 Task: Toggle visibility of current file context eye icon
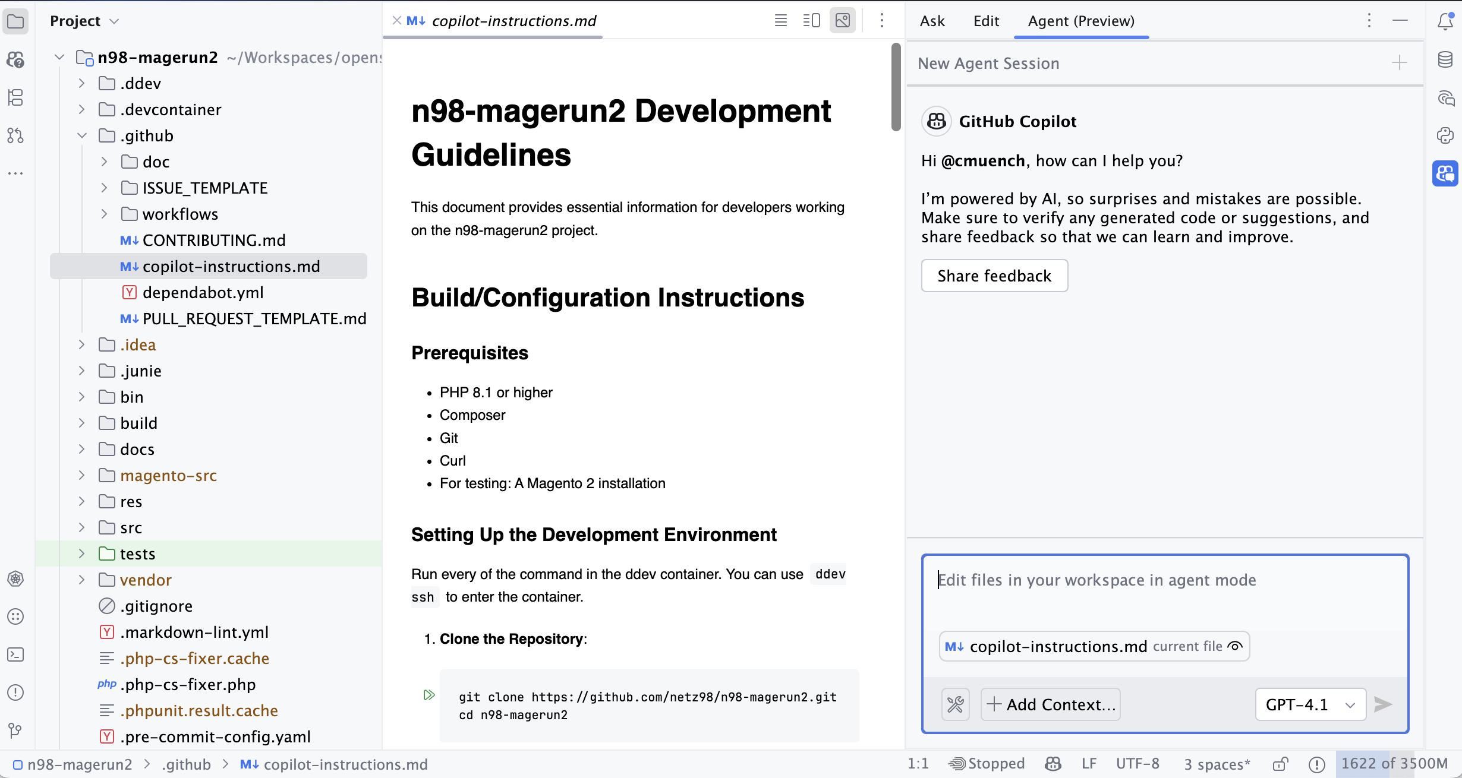(x=1235, y=646)
